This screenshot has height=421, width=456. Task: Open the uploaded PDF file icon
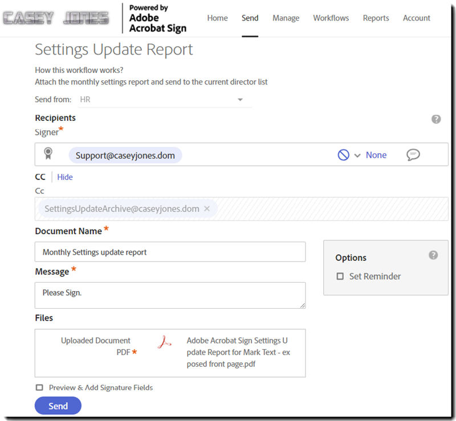[x=162, y=342]
